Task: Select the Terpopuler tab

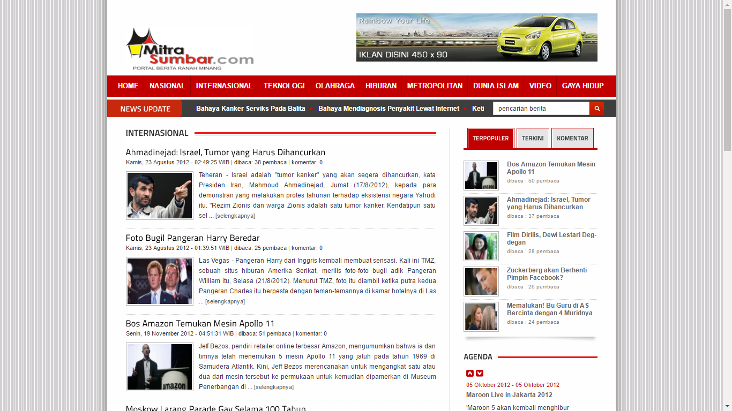Action: pyautogui.click(x=490, y=138)
